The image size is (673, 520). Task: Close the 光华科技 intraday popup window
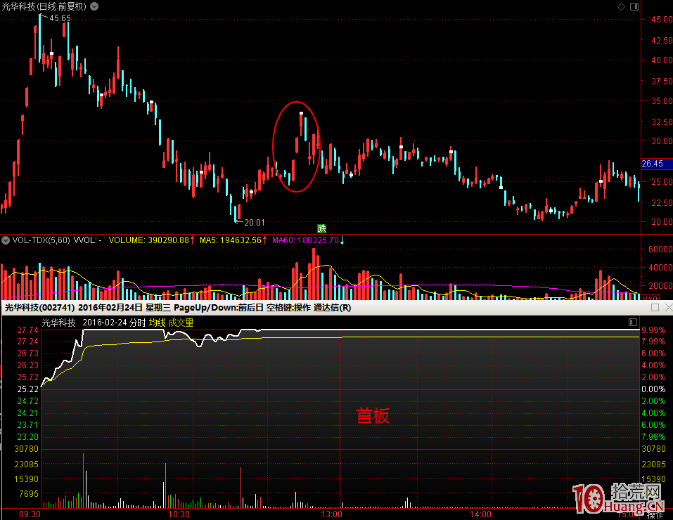coord(667,308)
